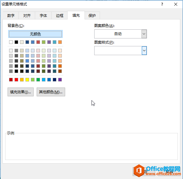This screenshot has height=179, width=183.
Task: Select the dark navy standard color swatch
Action: (x=55, y=80)
